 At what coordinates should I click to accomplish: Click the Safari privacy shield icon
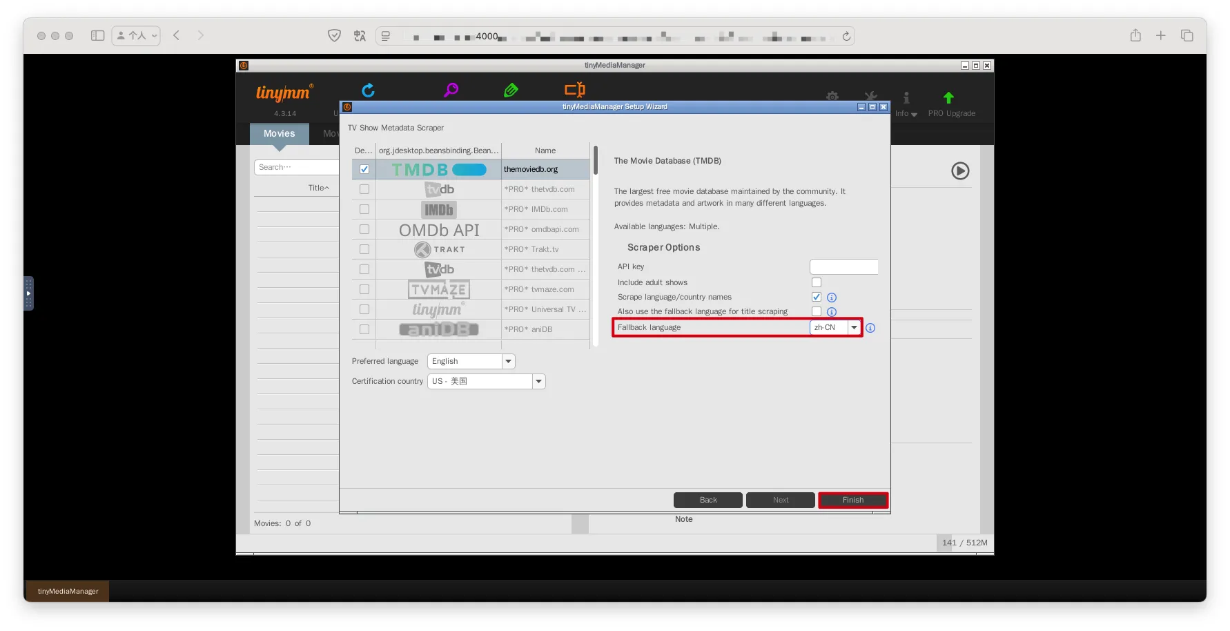(x=334, y=36)
